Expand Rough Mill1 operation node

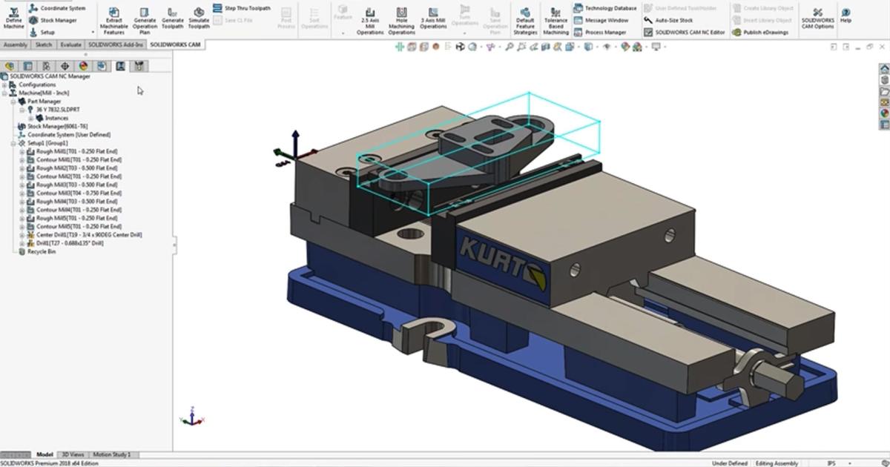(22, 151)
